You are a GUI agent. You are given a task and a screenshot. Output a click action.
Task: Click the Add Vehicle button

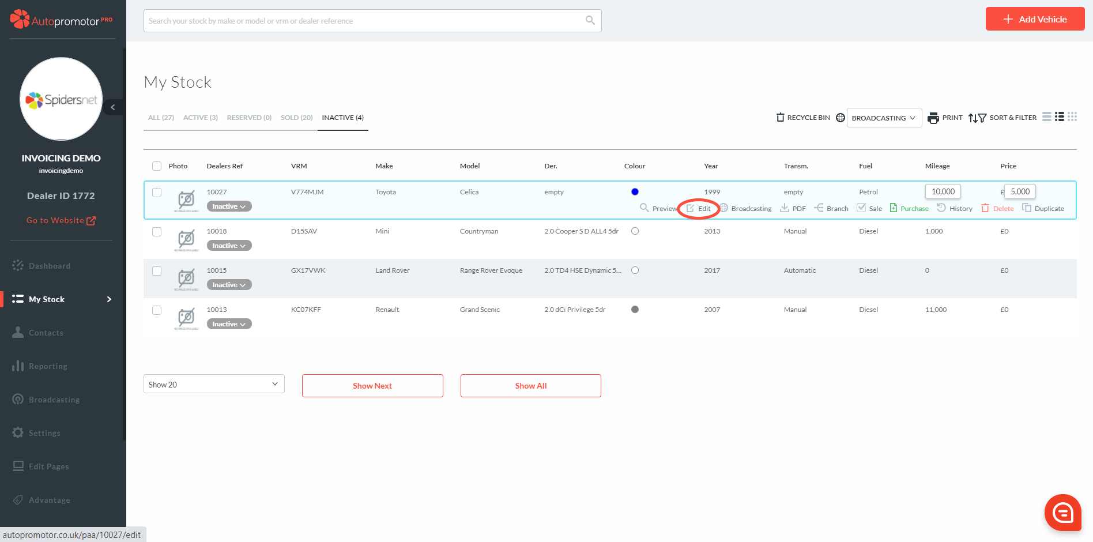(1035, 19)
